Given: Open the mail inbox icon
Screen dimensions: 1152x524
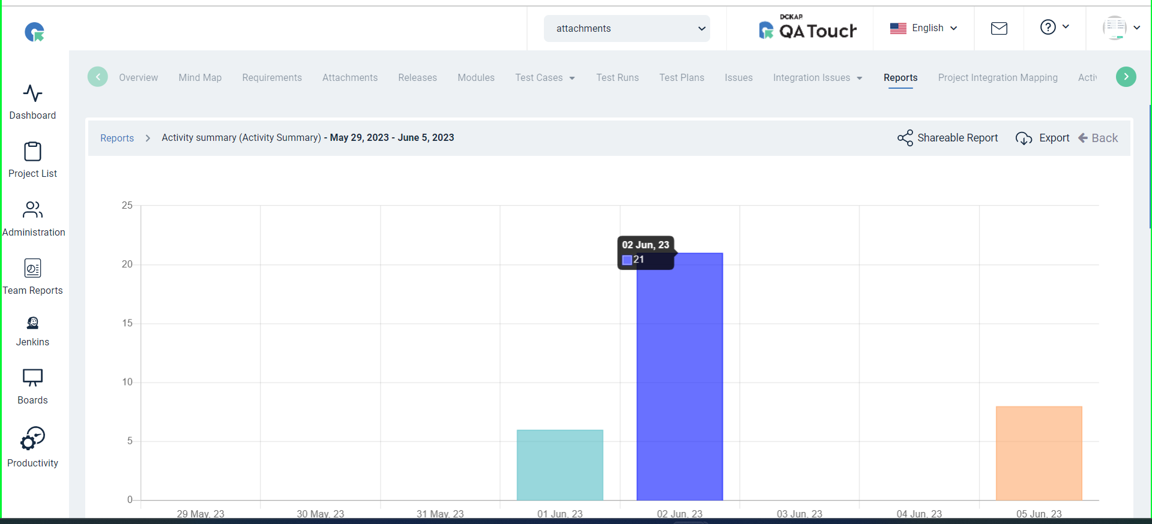Looking at the screenshot, I should point(999,28).
